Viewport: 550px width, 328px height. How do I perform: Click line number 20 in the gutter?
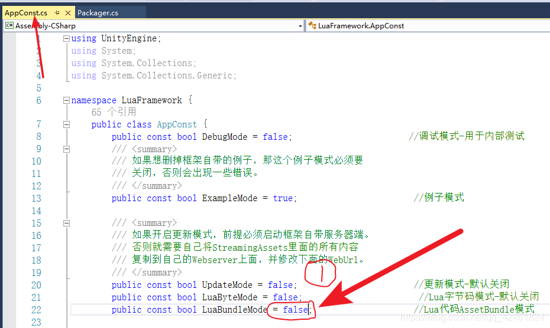[37, 286]
